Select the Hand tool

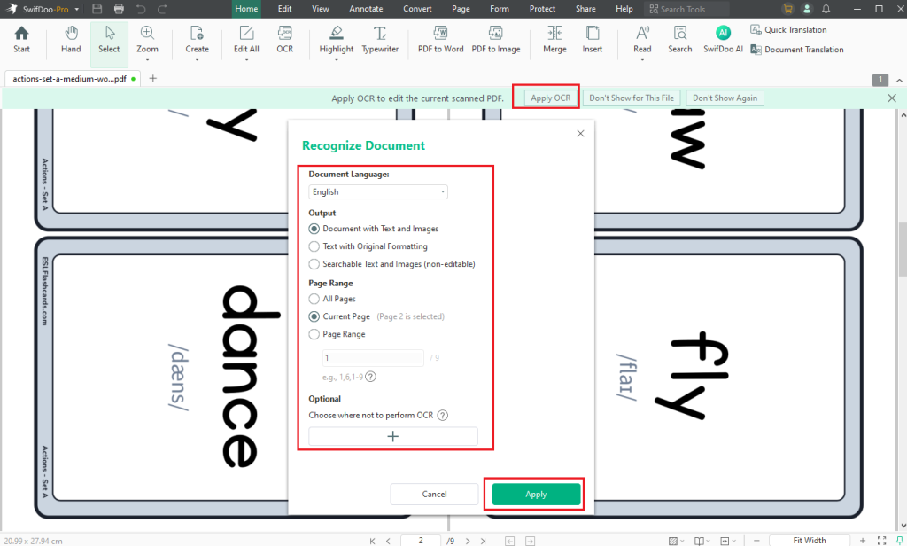click(71, 39)
